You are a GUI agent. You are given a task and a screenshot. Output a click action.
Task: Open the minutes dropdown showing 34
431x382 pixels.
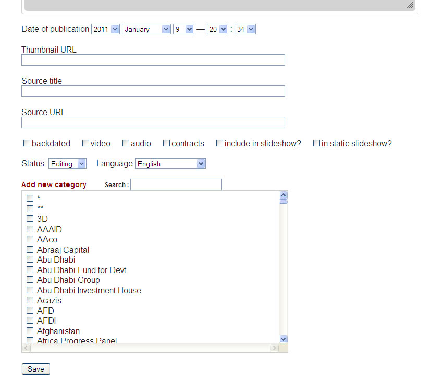[245, 29]
